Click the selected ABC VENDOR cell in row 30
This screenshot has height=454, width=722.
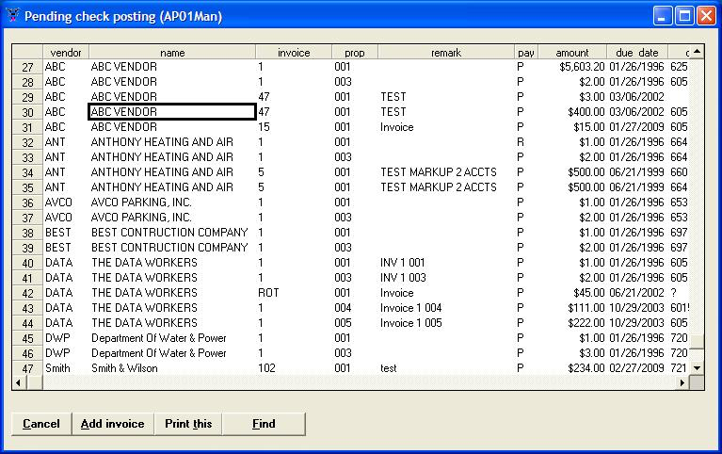pos(172,112)
